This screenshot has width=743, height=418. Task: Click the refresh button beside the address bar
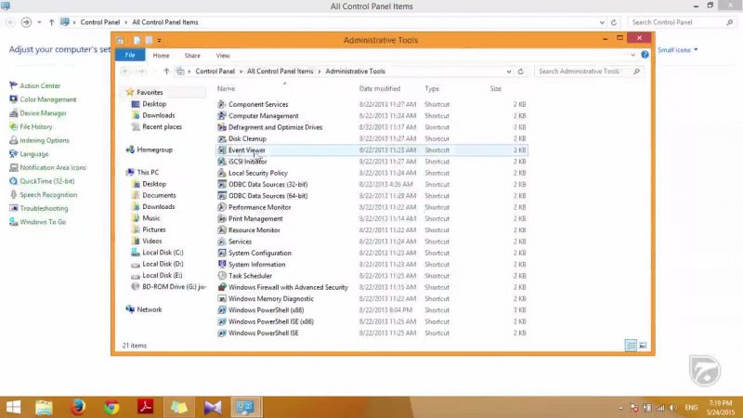click(x=520, y=72)
